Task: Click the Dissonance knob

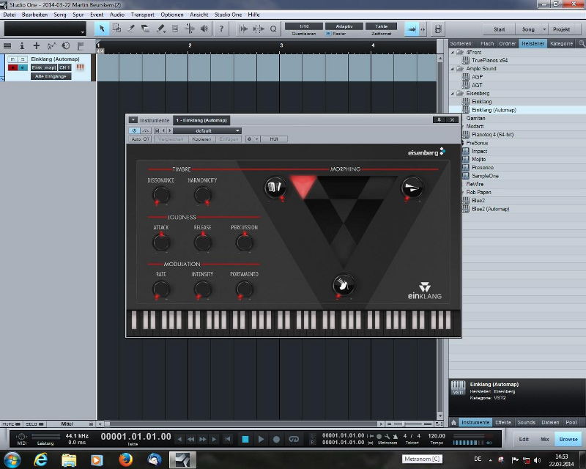Action: coord(161,195)
